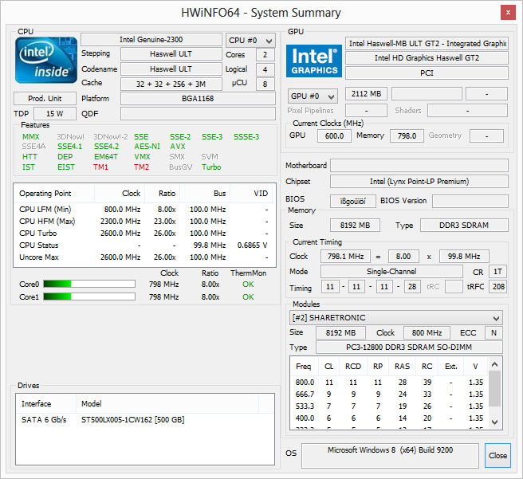Open the GPU #0 selector dropdown

click(x=313, y=96)
